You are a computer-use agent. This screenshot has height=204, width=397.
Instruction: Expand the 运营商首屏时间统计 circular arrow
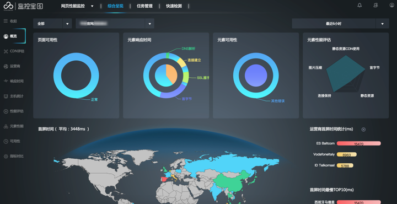point(363,130)
